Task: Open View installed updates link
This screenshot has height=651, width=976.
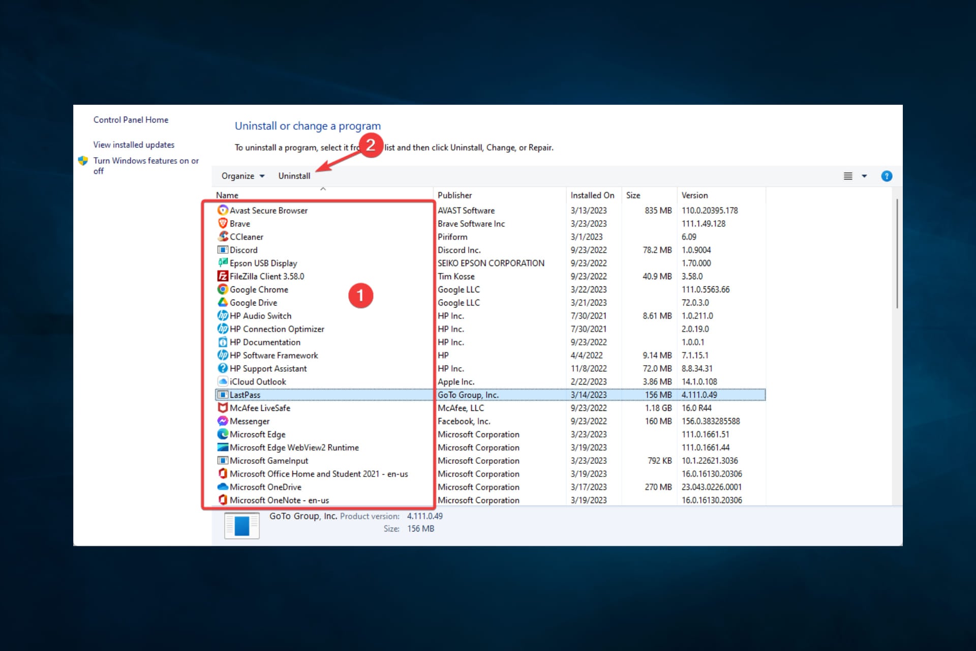Action: (x=134, y=145)
